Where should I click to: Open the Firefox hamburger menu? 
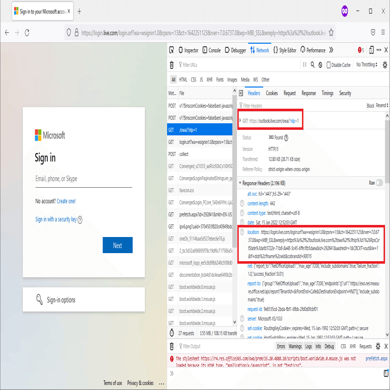pos(383,32)
